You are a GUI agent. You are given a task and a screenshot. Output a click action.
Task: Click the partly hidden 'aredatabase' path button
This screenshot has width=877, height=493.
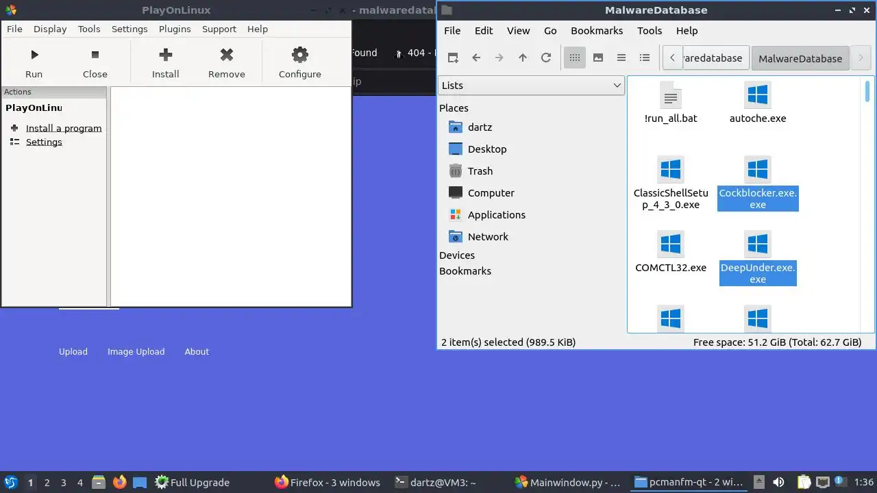pyautogui.click(x=715, y=58)
